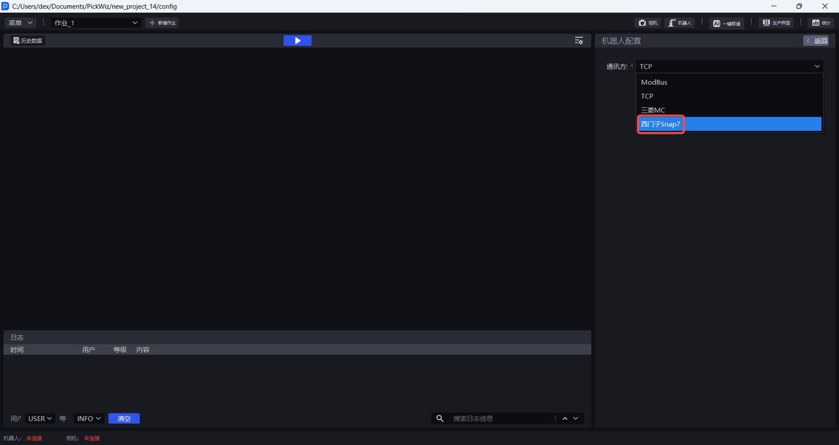Select 三菱MC from the dropdown list
Screen dimensions: 839x445
pos(653,110)
